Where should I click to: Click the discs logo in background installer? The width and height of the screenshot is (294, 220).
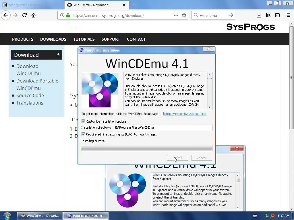[127, 190]
